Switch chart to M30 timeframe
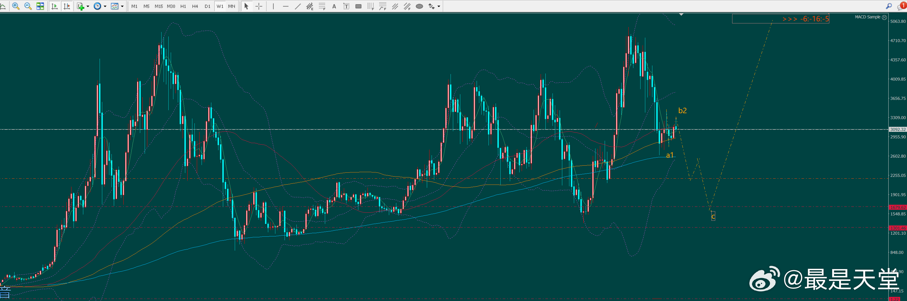 pos(171,6)
